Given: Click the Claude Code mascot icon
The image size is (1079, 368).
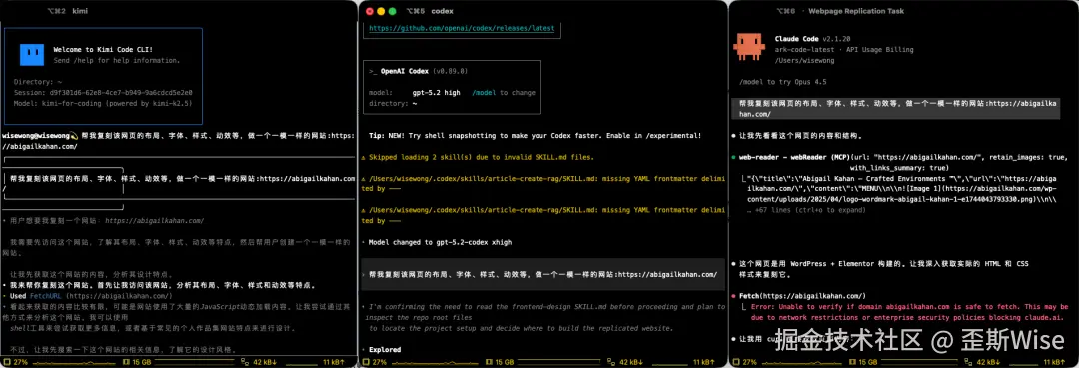Looking at the screenshot, I should [748, 46].
